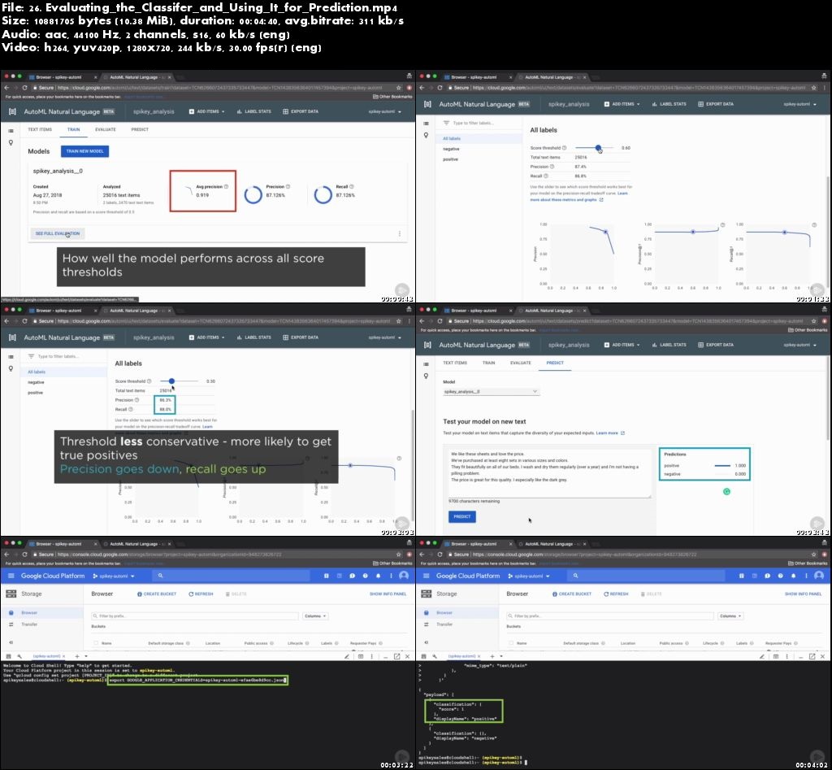Click the help icon beside Avg precision
The height and width of the screenshot is (770, 832).
(226, 186)
